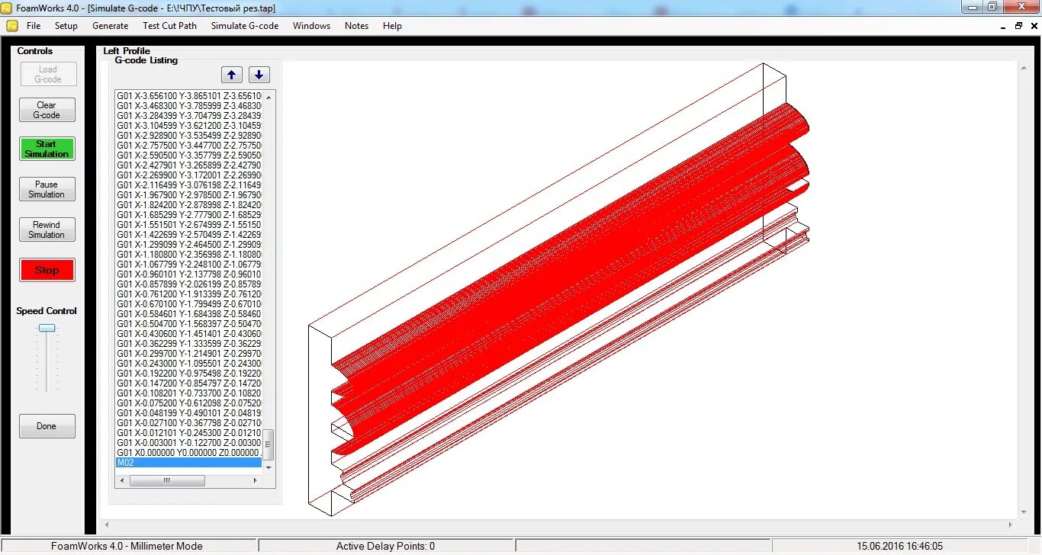Select line G01 X-0.761200 Y-1.913399
1042x555 pixels.
[188, 294]
